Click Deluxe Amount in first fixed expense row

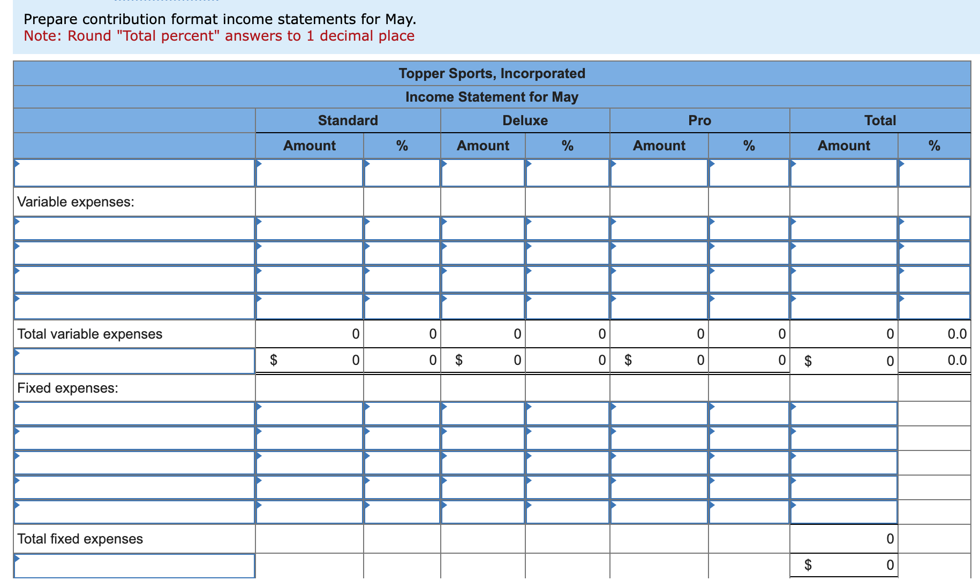coord(483,414)
